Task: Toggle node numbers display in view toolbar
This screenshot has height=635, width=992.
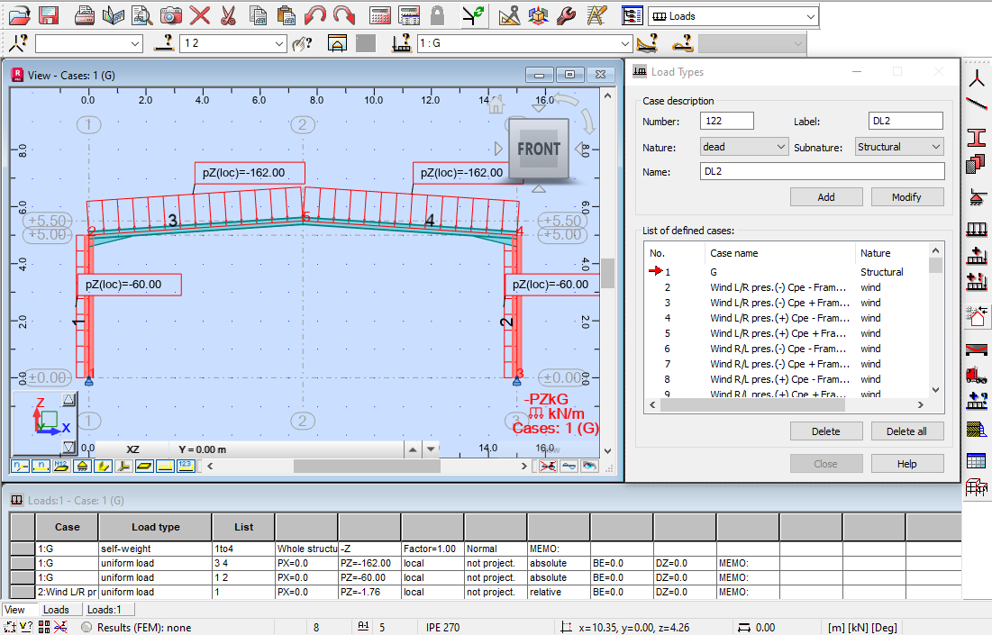Action: pyautogui.click(x=19, y=466)
